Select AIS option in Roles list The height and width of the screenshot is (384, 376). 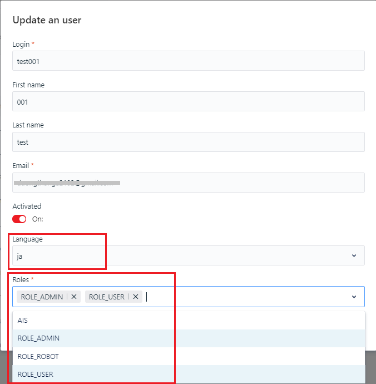[x=189, y=321]
